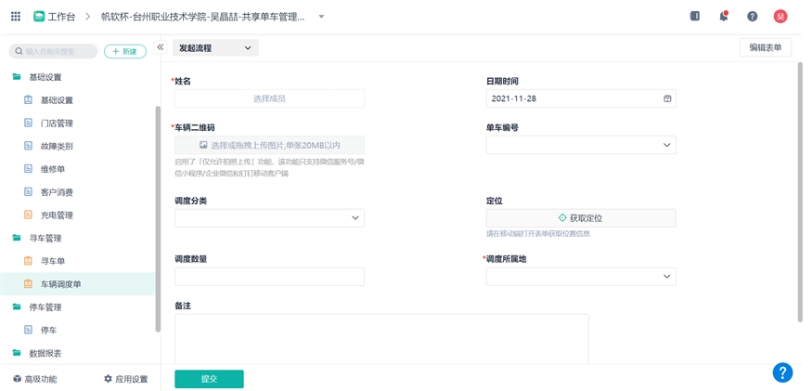Select 门店管理 in the sidebar
Screen dimensions: 812x391
coord(57,123)
